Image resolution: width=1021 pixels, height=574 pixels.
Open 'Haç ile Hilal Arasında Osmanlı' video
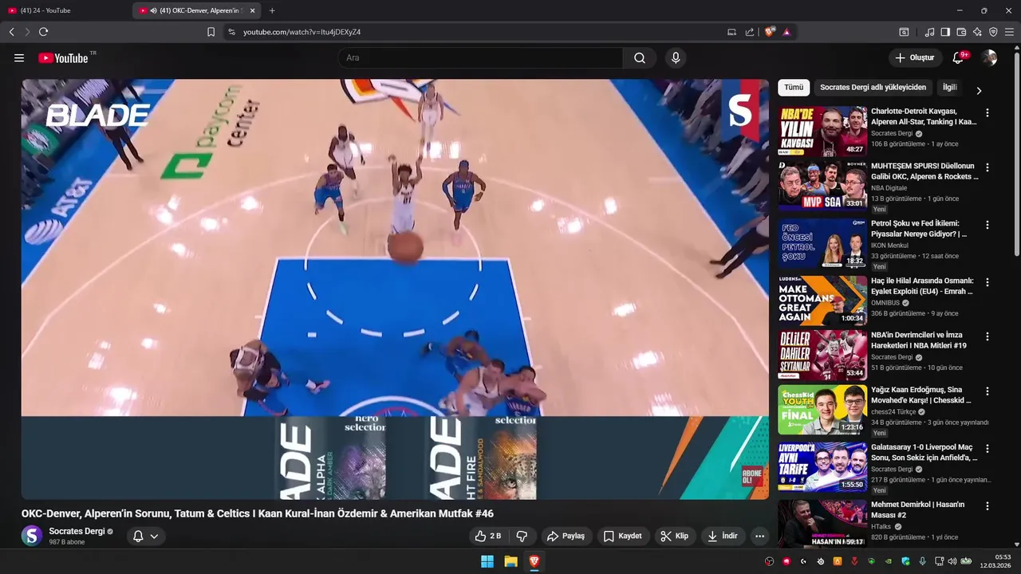922,286
